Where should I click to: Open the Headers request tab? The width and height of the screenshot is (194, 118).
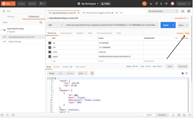point(80,33)
